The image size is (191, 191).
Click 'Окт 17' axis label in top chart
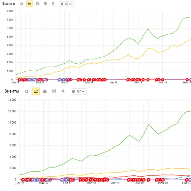pyautogui.click(x=65, y=82)
